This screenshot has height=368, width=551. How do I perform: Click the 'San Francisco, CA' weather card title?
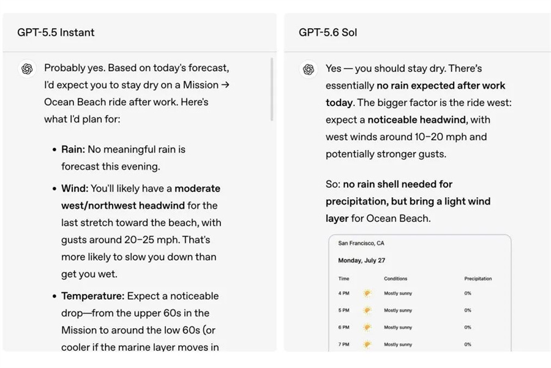(x=361, y=243)
